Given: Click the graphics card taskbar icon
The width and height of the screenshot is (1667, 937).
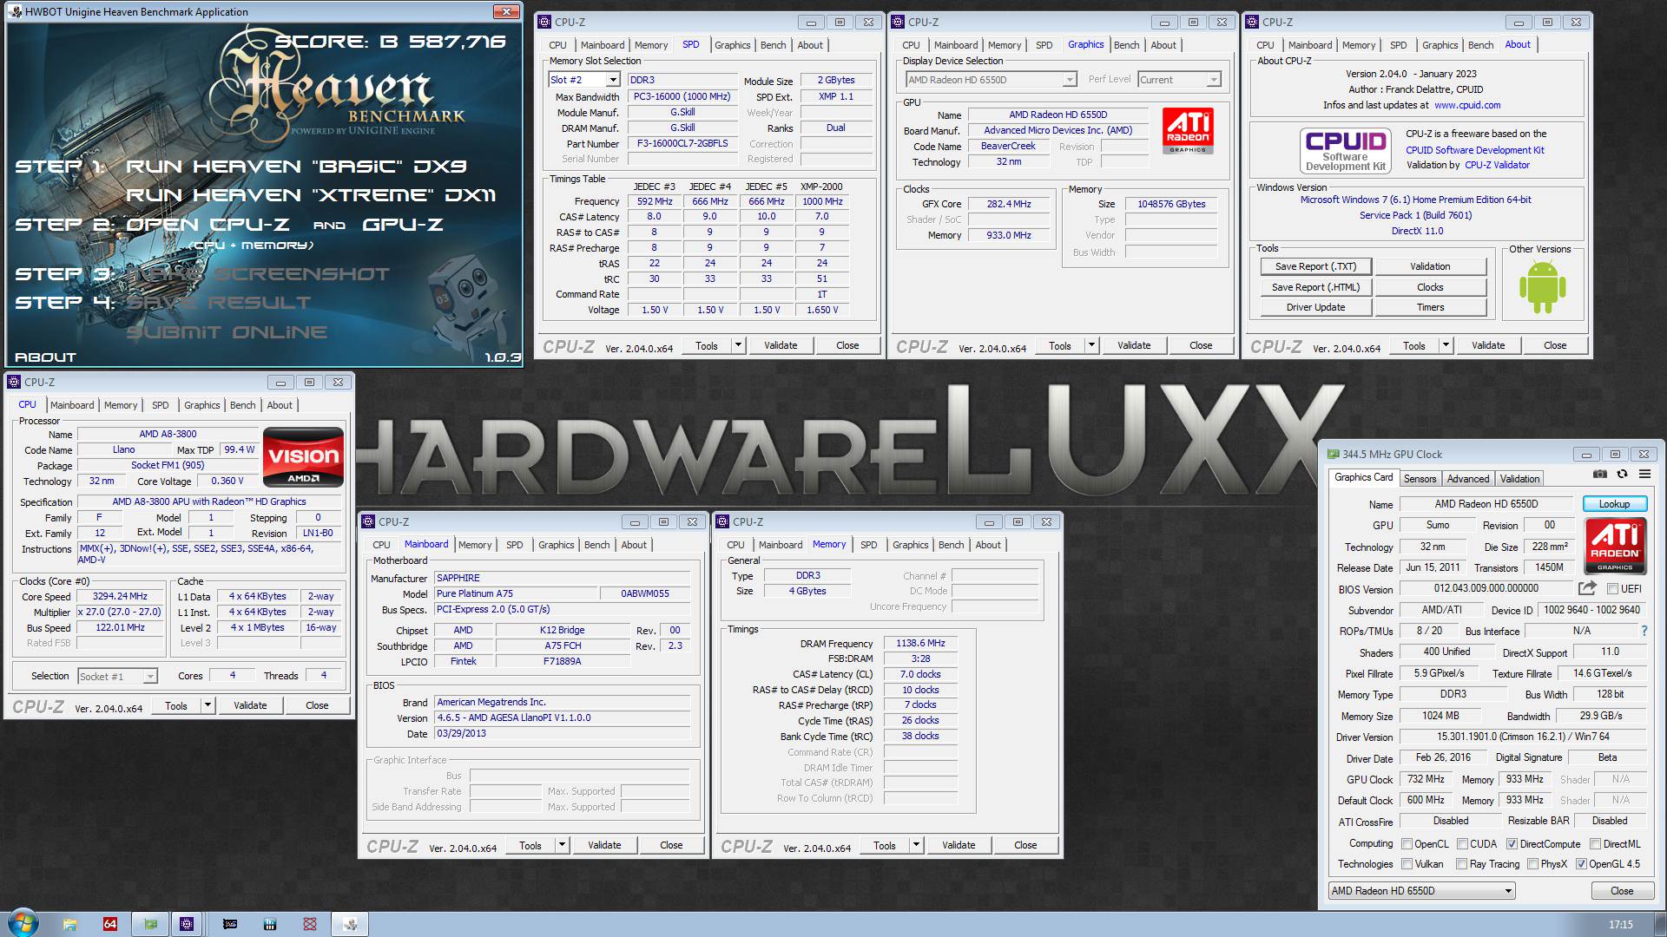Looking at the screenshot, I should coord(230,924).
